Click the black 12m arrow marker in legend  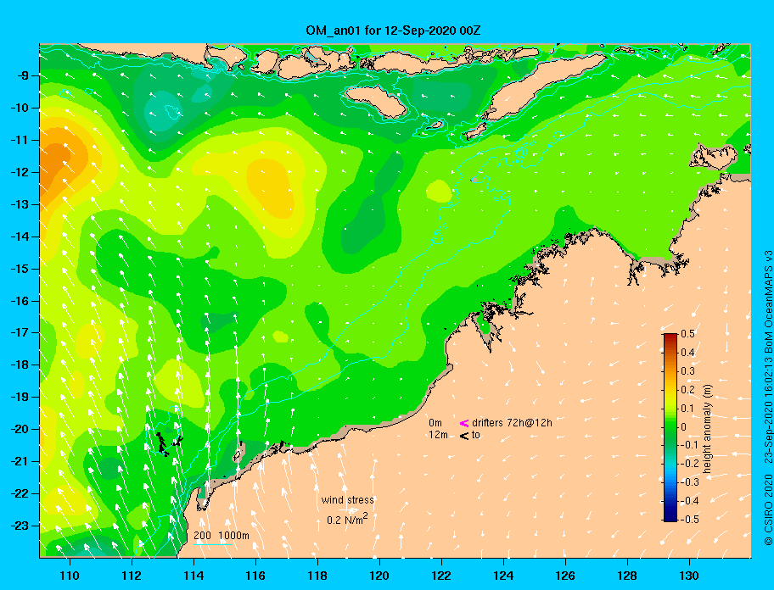point(464,436)
